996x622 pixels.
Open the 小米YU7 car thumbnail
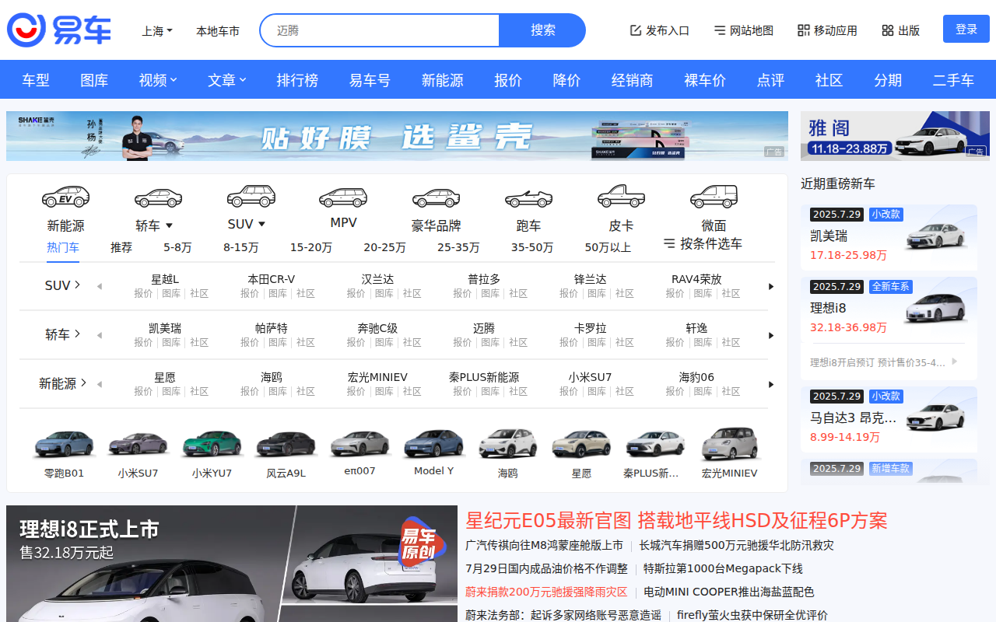[x=212, y=445]
